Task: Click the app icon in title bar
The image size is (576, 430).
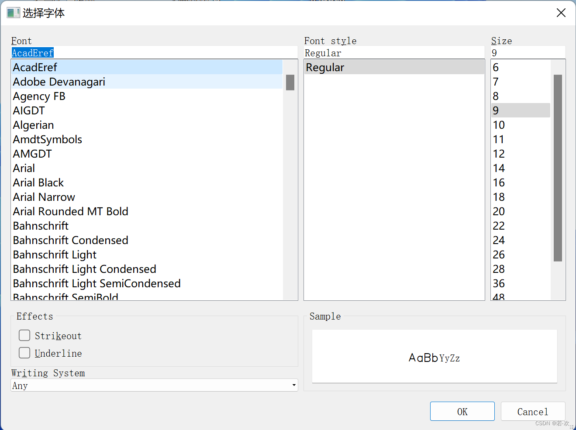Action: click(x=13, y=13)
